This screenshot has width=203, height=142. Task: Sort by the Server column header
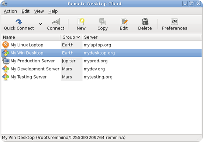(x=142, y=37)
